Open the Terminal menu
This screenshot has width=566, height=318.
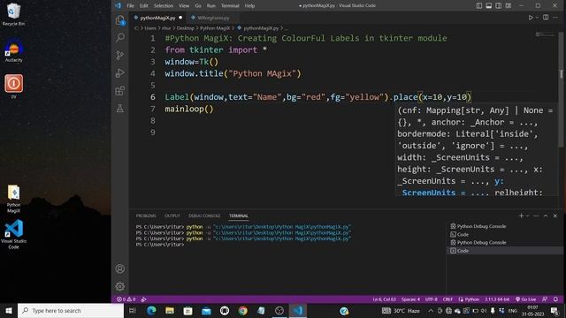230,5
